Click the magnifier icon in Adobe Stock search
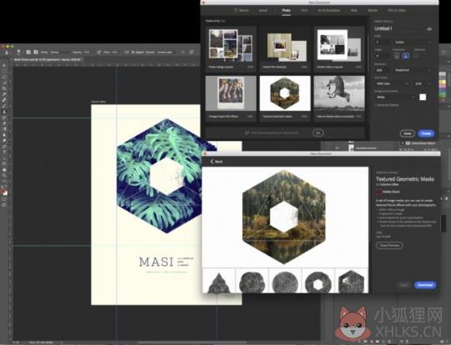The width and height of the screenshot is (451, 345). (x=246, y=132)
